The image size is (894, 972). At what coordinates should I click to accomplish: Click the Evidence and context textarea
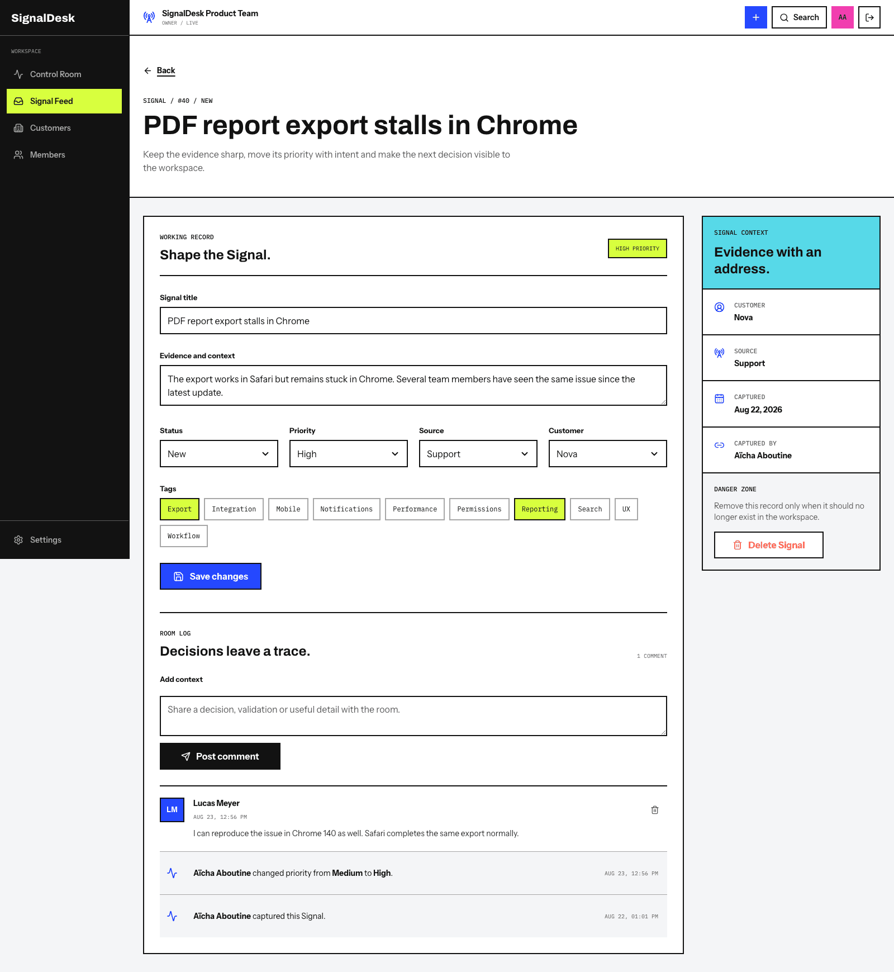coord(413,386)
